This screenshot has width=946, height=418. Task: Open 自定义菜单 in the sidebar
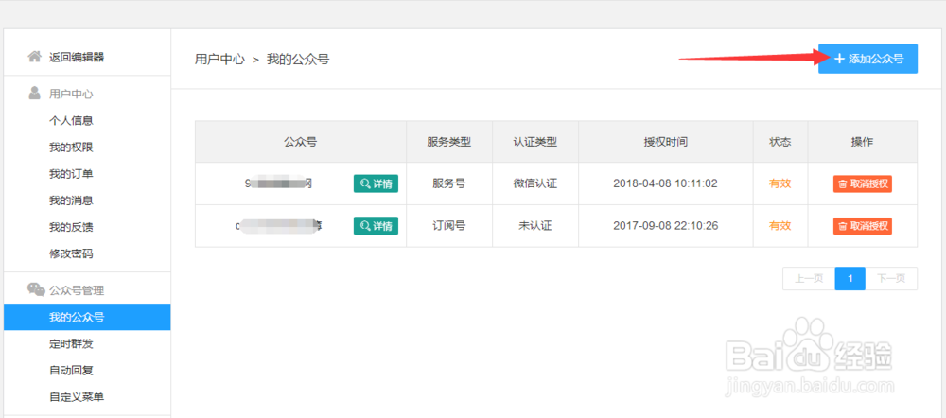[x=77, y=397]
